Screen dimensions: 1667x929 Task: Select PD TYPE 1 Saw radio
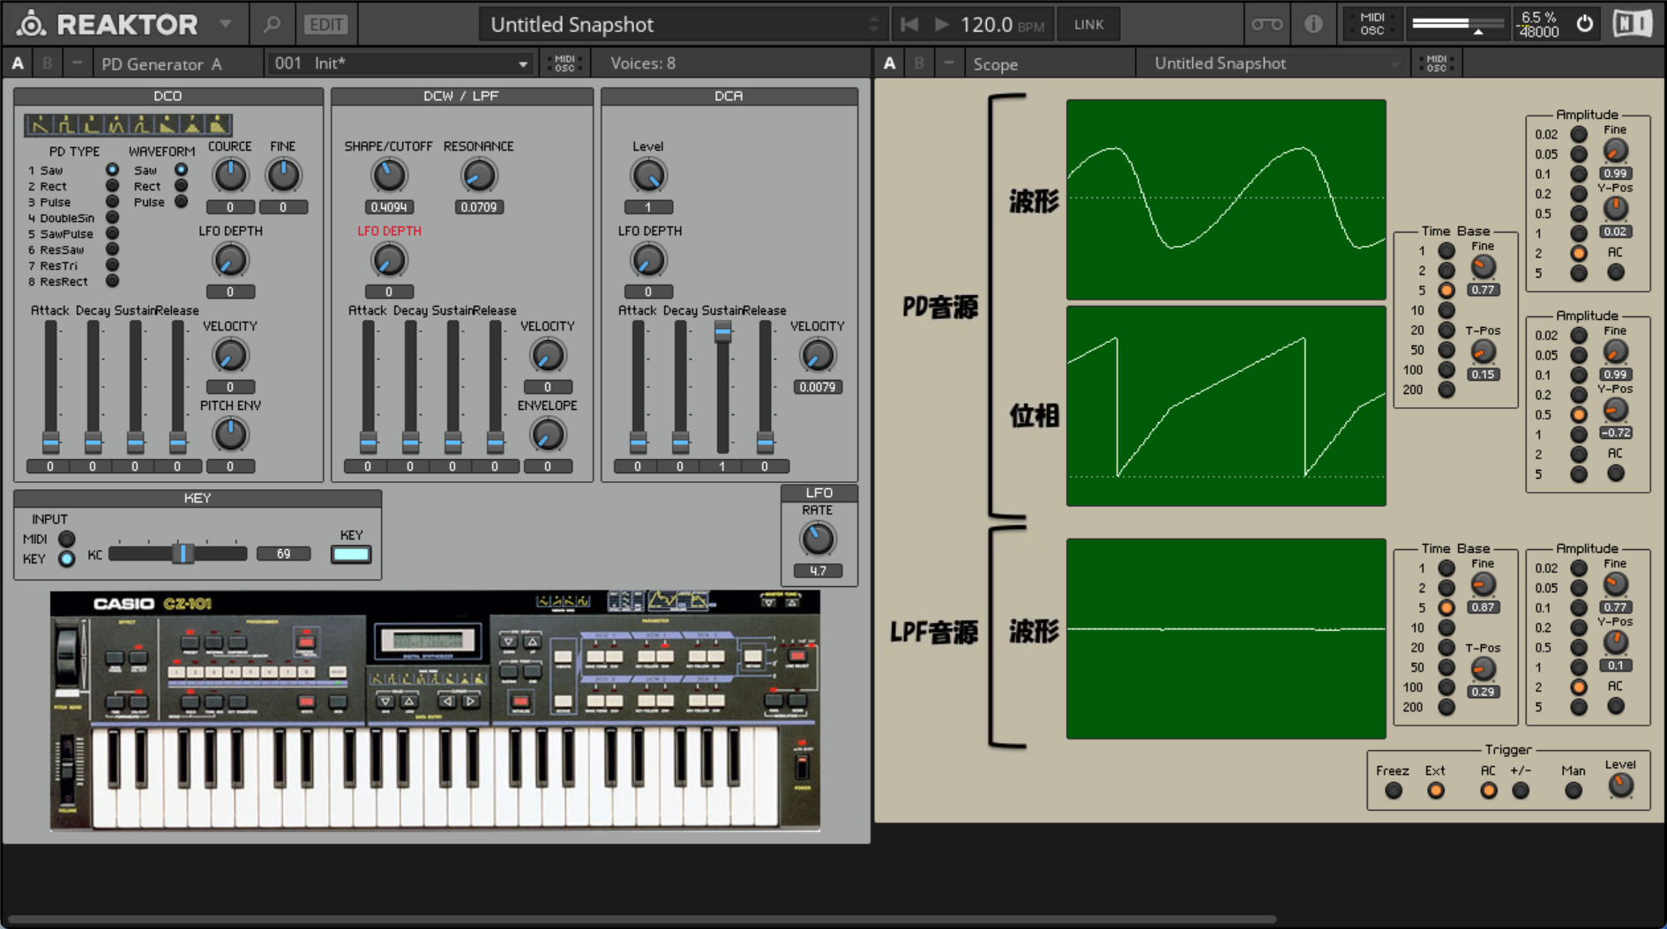(x=112, y=170)
